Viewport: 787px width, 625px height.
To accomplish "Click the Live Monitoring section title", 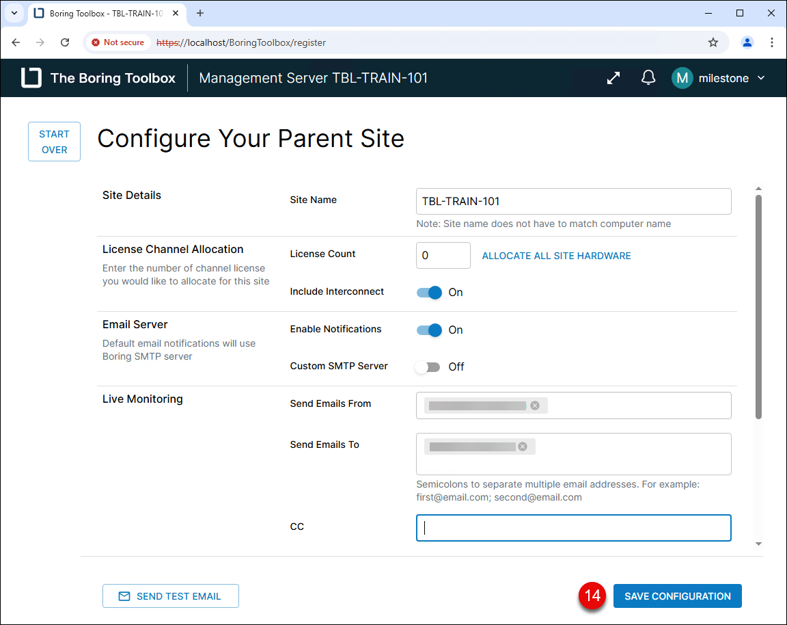I will click(143, 399).
